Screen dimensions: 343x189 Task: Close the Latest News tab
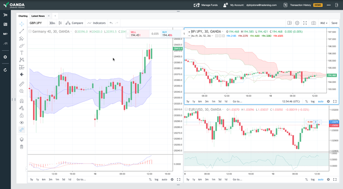point(48,16)
